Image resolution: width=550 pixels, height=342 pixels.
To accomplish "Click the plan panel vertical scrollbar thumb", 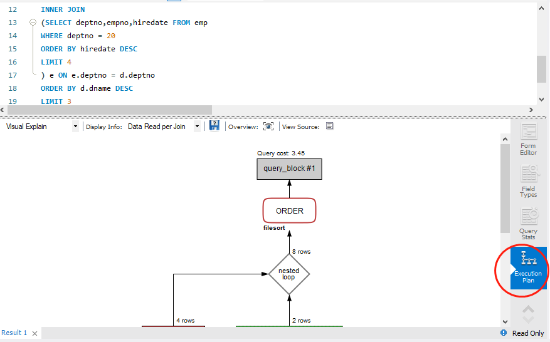I will (505, 188).
